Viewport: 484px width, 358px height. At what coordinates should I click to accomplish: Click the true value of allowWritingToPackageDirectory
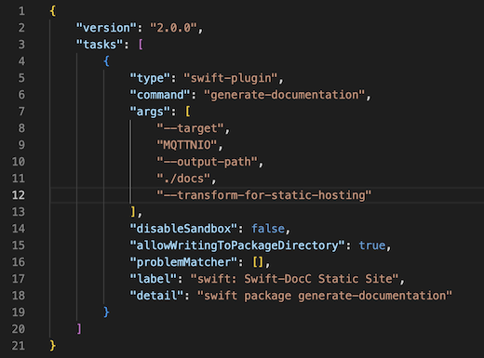pos(372,245)
